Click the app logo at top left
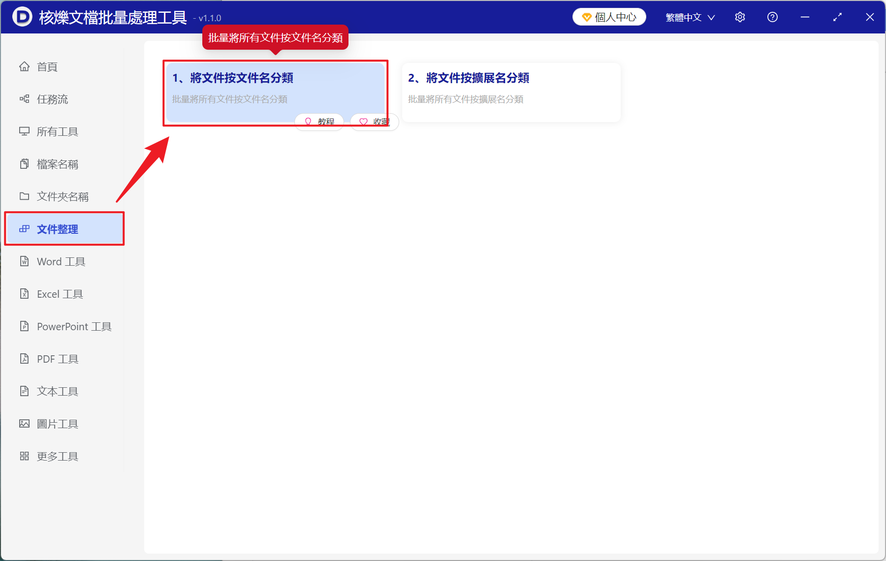 (x=22, y=17)
